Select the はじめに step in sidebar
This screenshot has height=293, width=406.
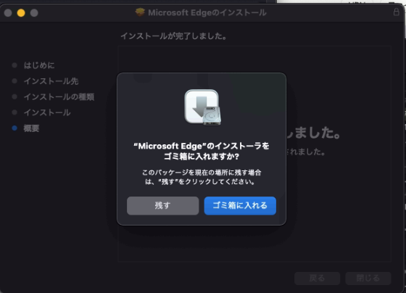click(x=39, y=65)
